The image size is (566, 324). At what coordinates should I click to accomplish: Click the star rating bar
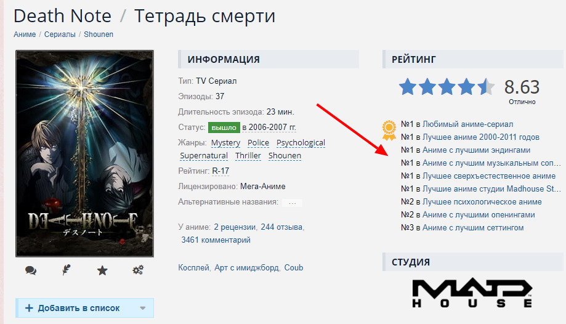coord(447,87)
